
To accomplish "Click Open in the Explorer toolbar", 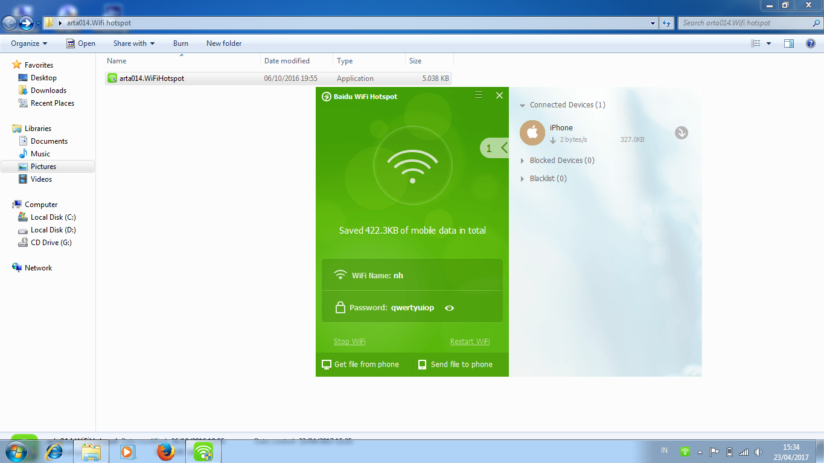I will pos(80,43).
